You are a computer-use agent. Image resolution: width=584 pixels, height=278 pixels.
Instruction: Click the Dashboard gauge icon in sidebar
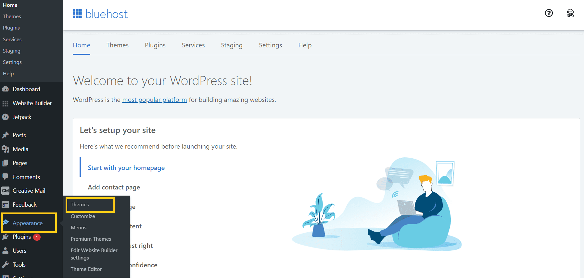point(6,89)
